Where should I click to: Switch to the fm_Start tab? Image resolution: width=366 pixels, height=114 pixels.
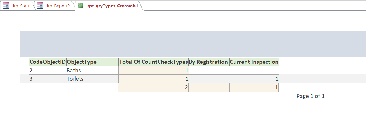tap(21, 6)
